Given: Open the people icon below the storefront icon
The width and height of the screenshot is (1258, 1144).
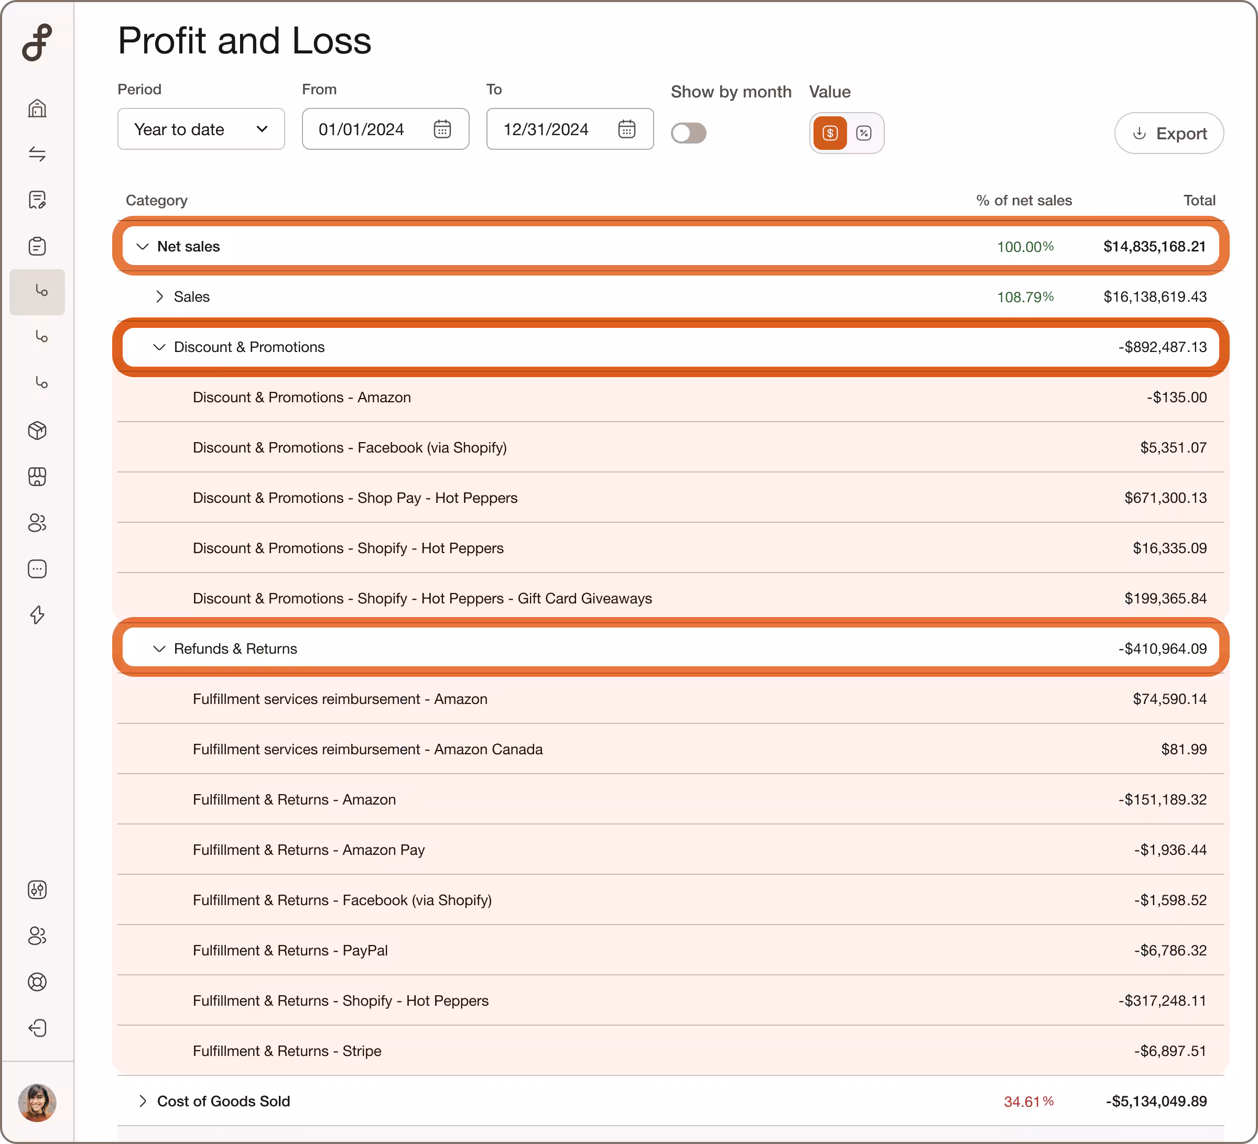Looking at the screenshot, I should click(x=37, y=522).
